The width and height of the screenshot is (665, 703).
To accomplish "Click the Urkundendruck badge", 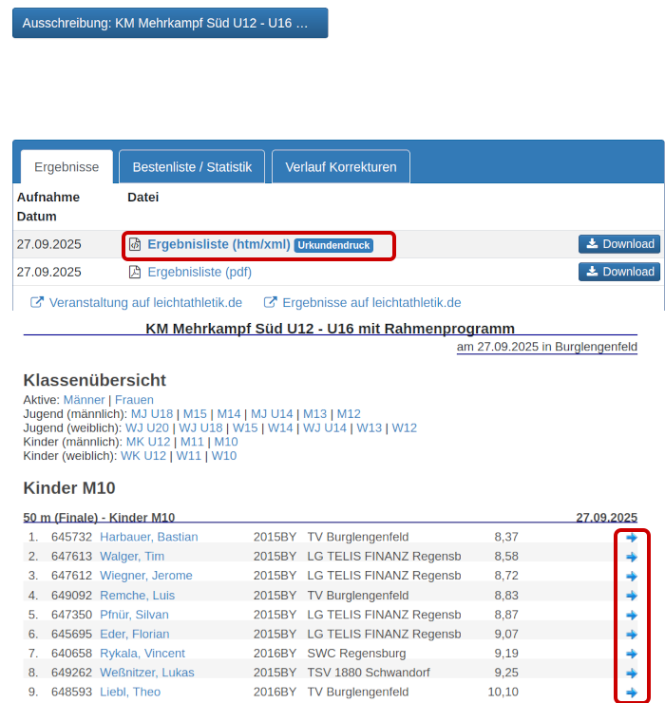I will point(333,245).
